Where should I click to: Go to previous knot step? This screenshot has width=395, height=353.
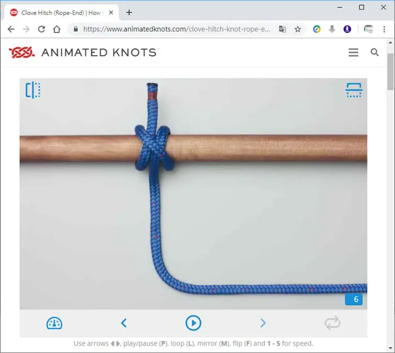[124, 323]
